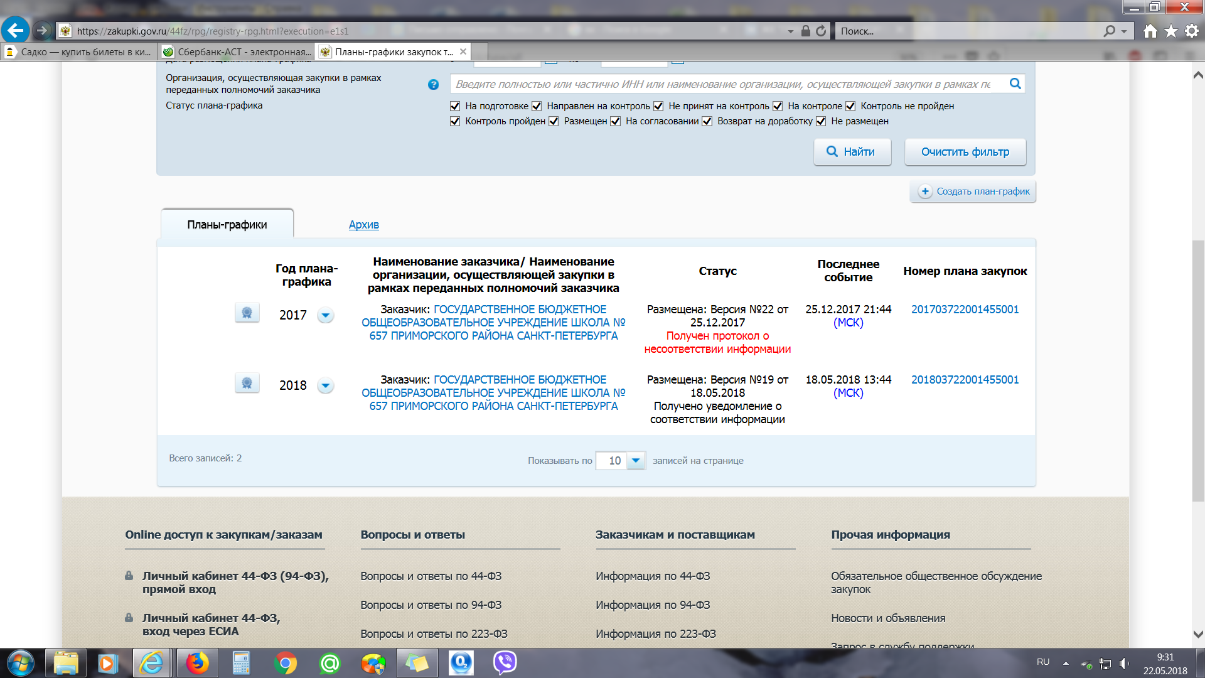Screen dimensions: 1205x678
Task: Open the browser Tools gear icon
Action: pyautogui.click(x=1192, y=31)
